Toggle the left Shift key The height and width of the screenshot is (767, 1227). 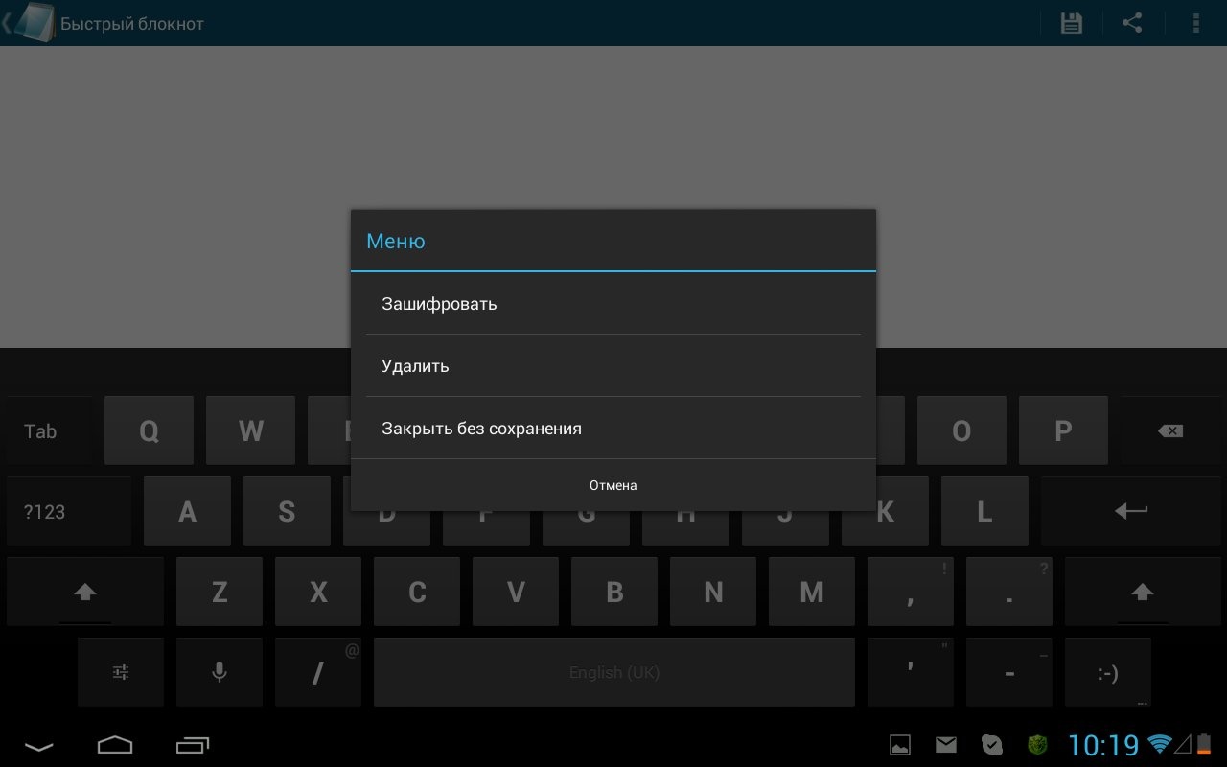click(85, 592)
